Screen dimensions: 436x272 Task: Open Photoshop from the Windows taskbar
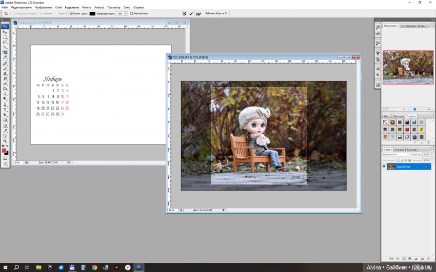tap(139, 267)
